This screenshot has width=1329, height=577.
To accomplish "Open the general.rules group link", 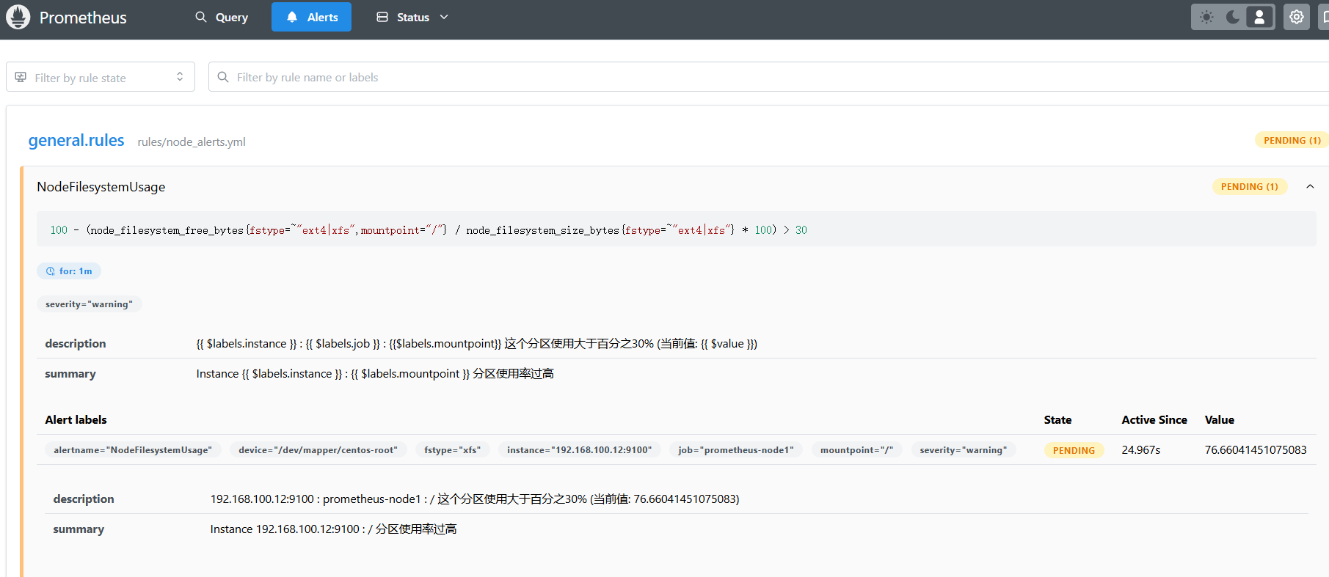I will (76, 140).
